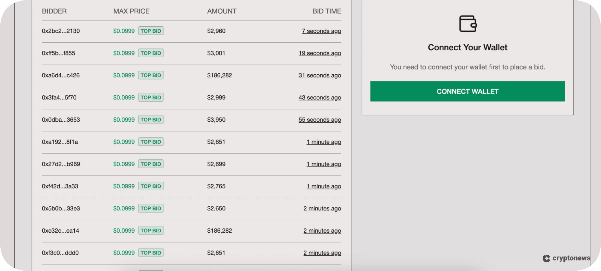The height and width of the screenshot is (271, 601).
Task: Click the $186,282 amount for 0xa6d4...c426
Action: pyautogui.click(x=219, y=75)
